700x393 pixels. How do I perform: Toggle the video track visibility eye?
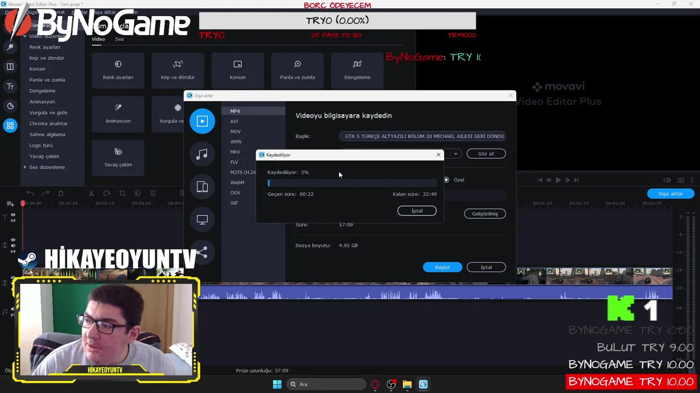(13, 240)
